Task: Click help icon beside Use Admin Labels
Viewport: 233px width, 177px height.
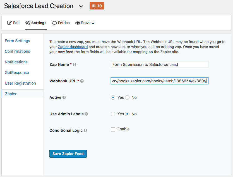Action: 86,114
